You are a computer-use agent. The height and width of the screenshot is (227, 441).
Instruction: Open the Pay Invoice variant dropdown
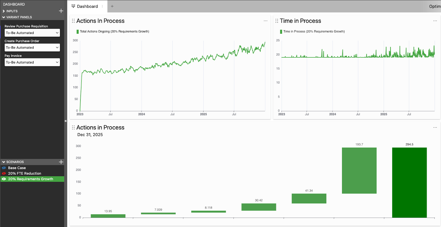tap(32, 62)
